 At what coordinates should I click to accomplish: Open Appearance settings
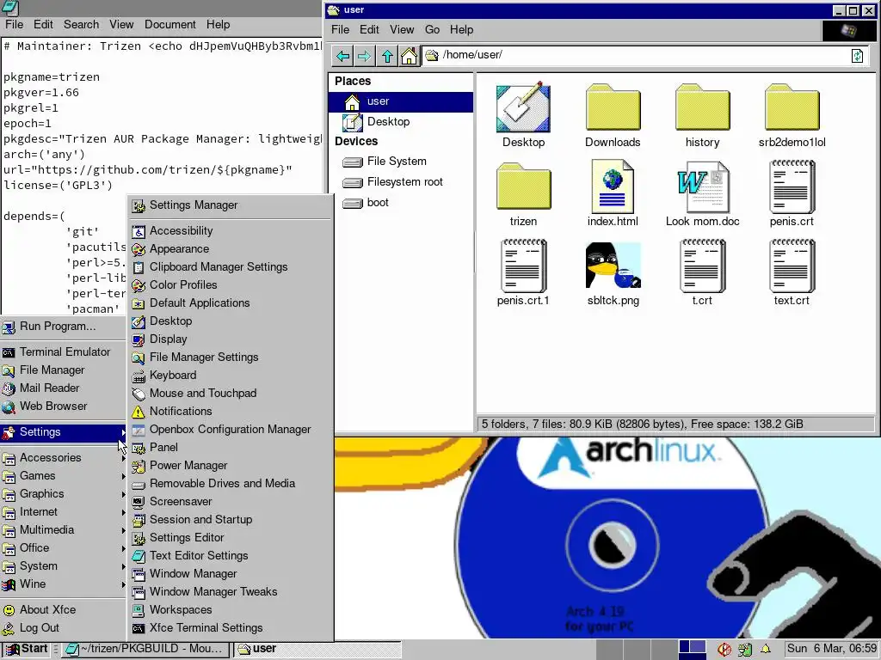pos(230,249)
